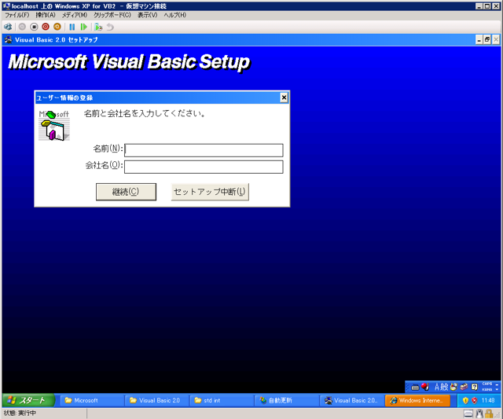Toggle the KANA indicator on language bar

487,389
